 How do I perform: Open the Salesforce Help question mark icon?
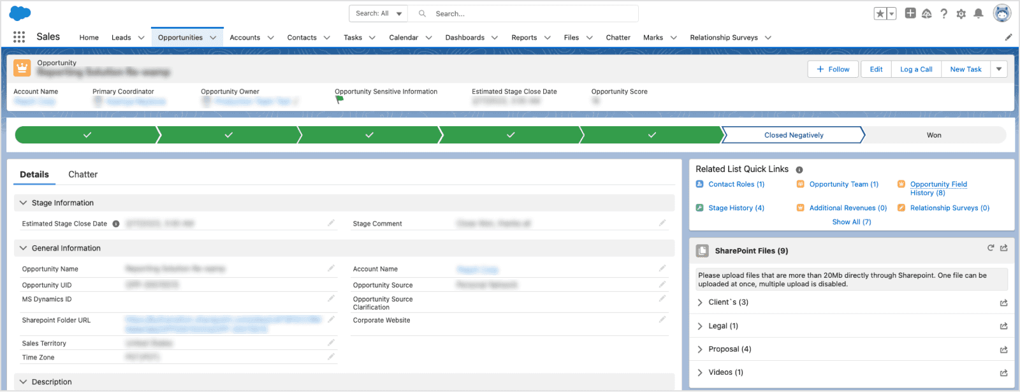click(x=943, y=13)
